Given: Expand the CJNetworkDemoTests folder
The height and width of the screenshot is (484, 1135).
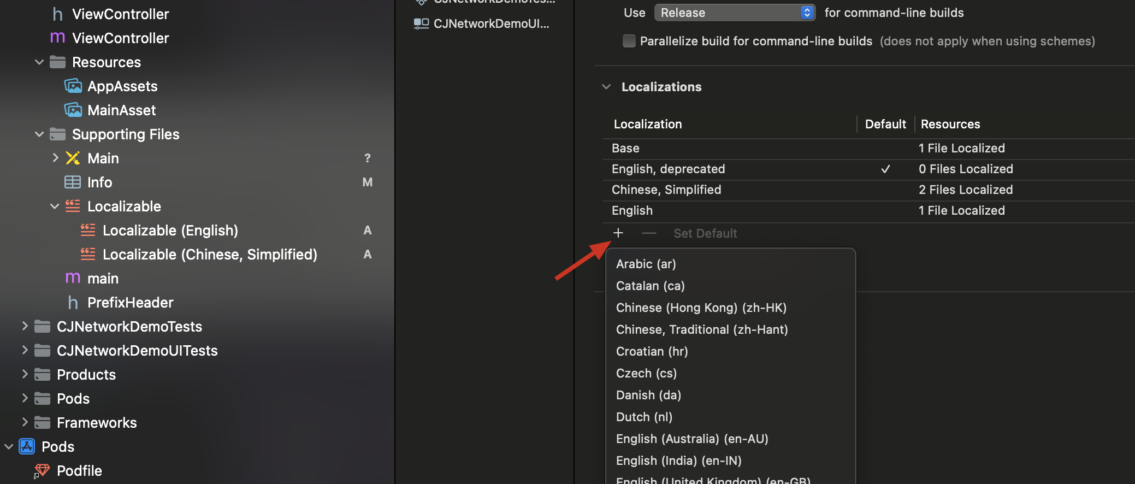Looking at the screenshot, I should click(25, 326).
